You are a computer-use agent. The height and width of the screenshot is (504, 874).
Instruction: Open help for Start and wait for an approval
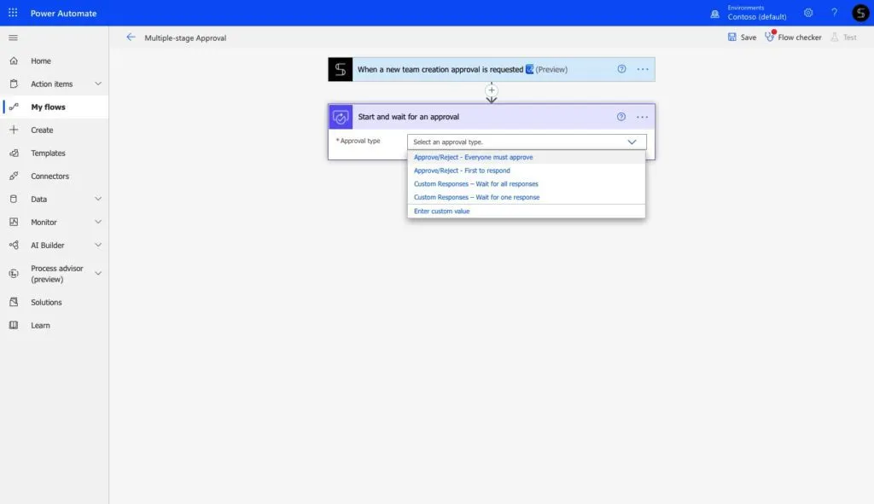coord(621,116)
